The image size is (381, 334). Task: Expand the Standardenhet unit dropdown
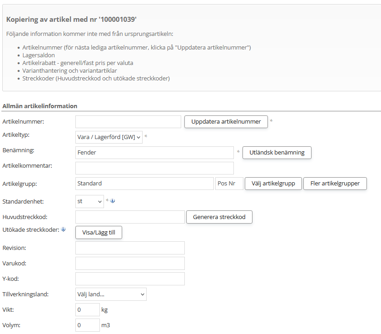89,201
